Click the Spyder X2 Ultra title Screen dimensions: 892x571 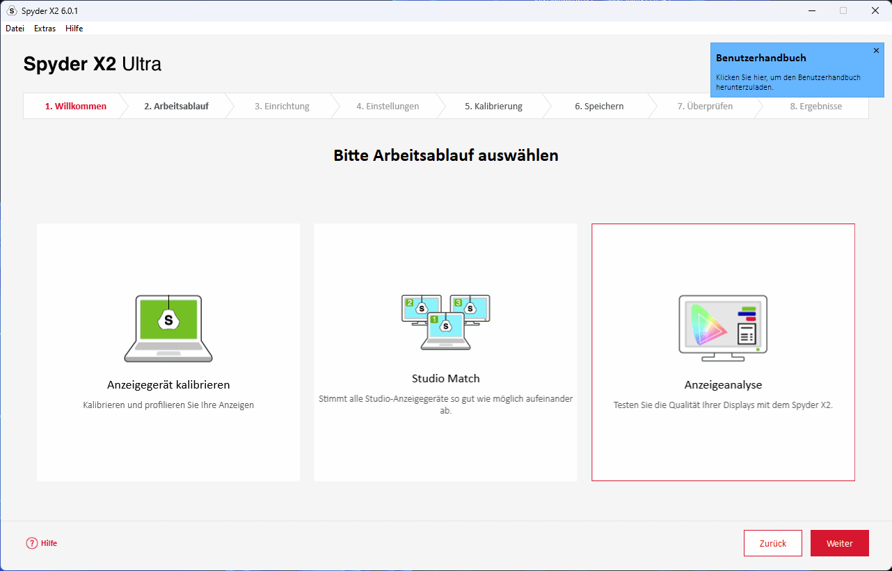(93, 64)
